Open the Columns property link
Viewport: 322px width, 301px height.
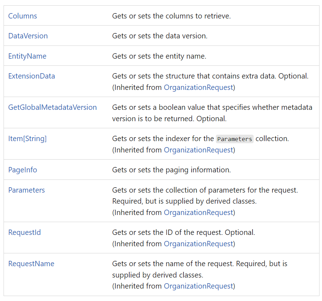click(22, 16)
